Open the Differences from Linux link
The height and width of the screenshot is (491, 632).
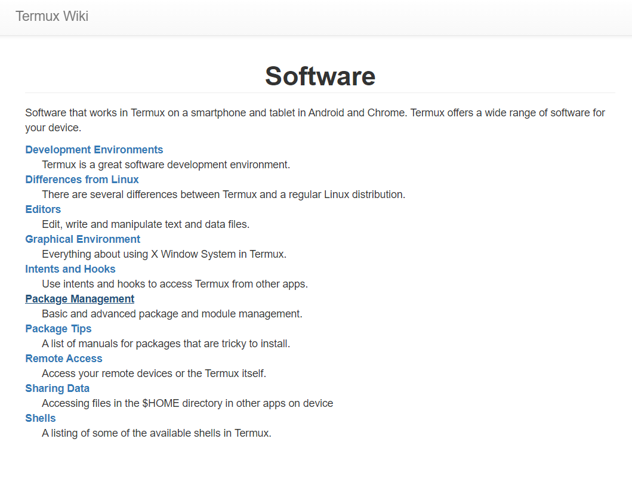(x=82, y=180)
